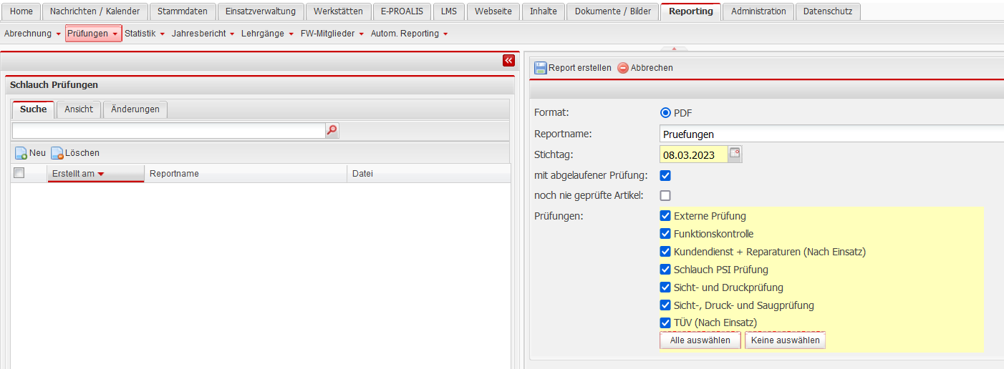Click the sort arrow on Erstellt am
This screenshot has height=369, width=1004.
(101, 174)
